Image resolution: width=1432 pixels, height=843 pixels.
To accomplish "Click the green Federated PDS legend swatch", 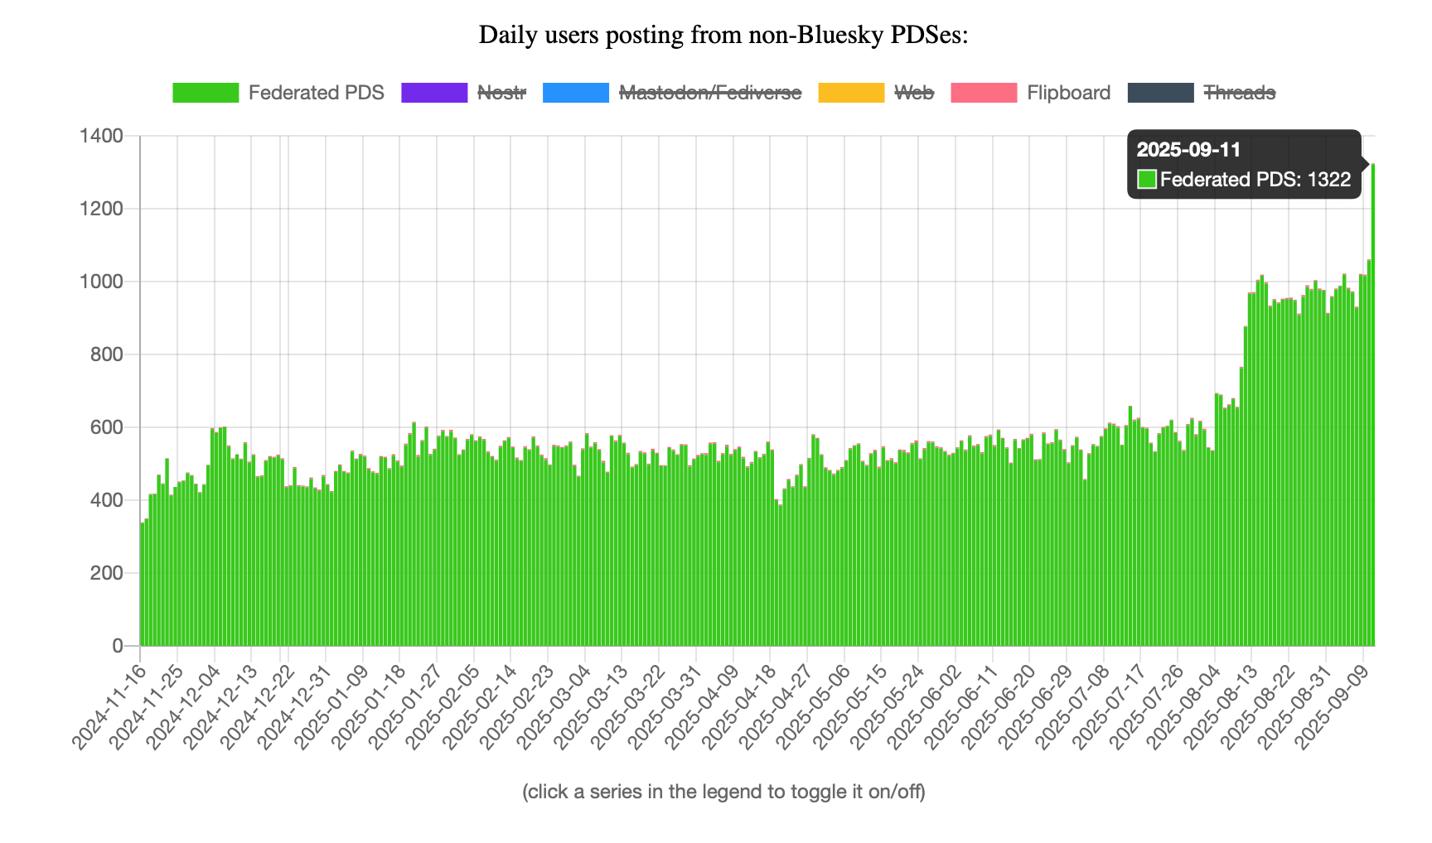I will [206, 93].
